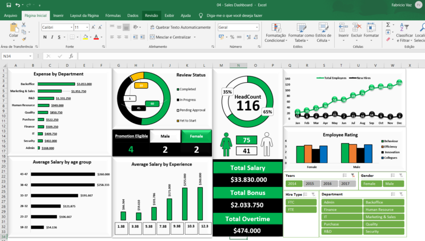Click the fx insert function icon
This screenshot has height=241, width=425.
point(71,56)
